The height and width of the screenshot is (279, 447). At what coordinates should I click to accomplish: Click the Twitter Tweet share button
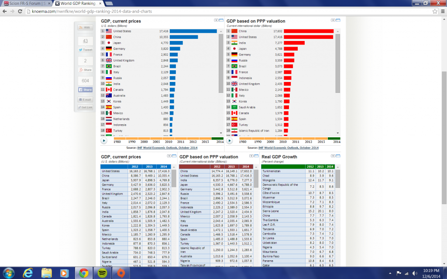pos(85,50)
